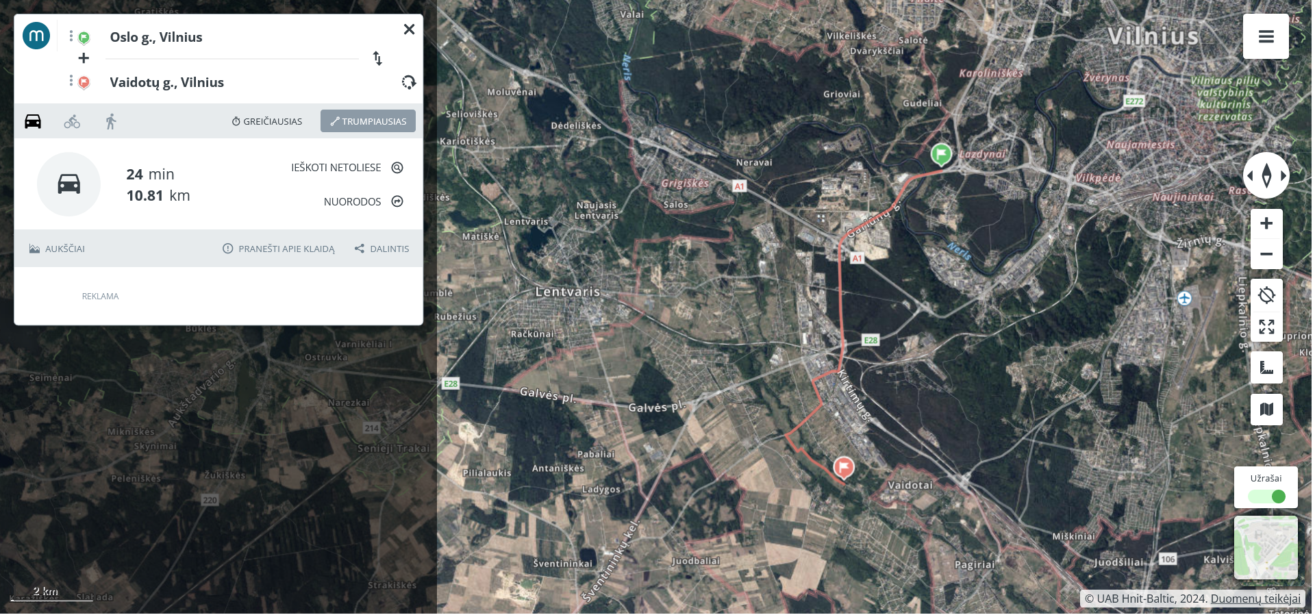Zoom out of the map
1315x615 pixels.
[1266, 254]
